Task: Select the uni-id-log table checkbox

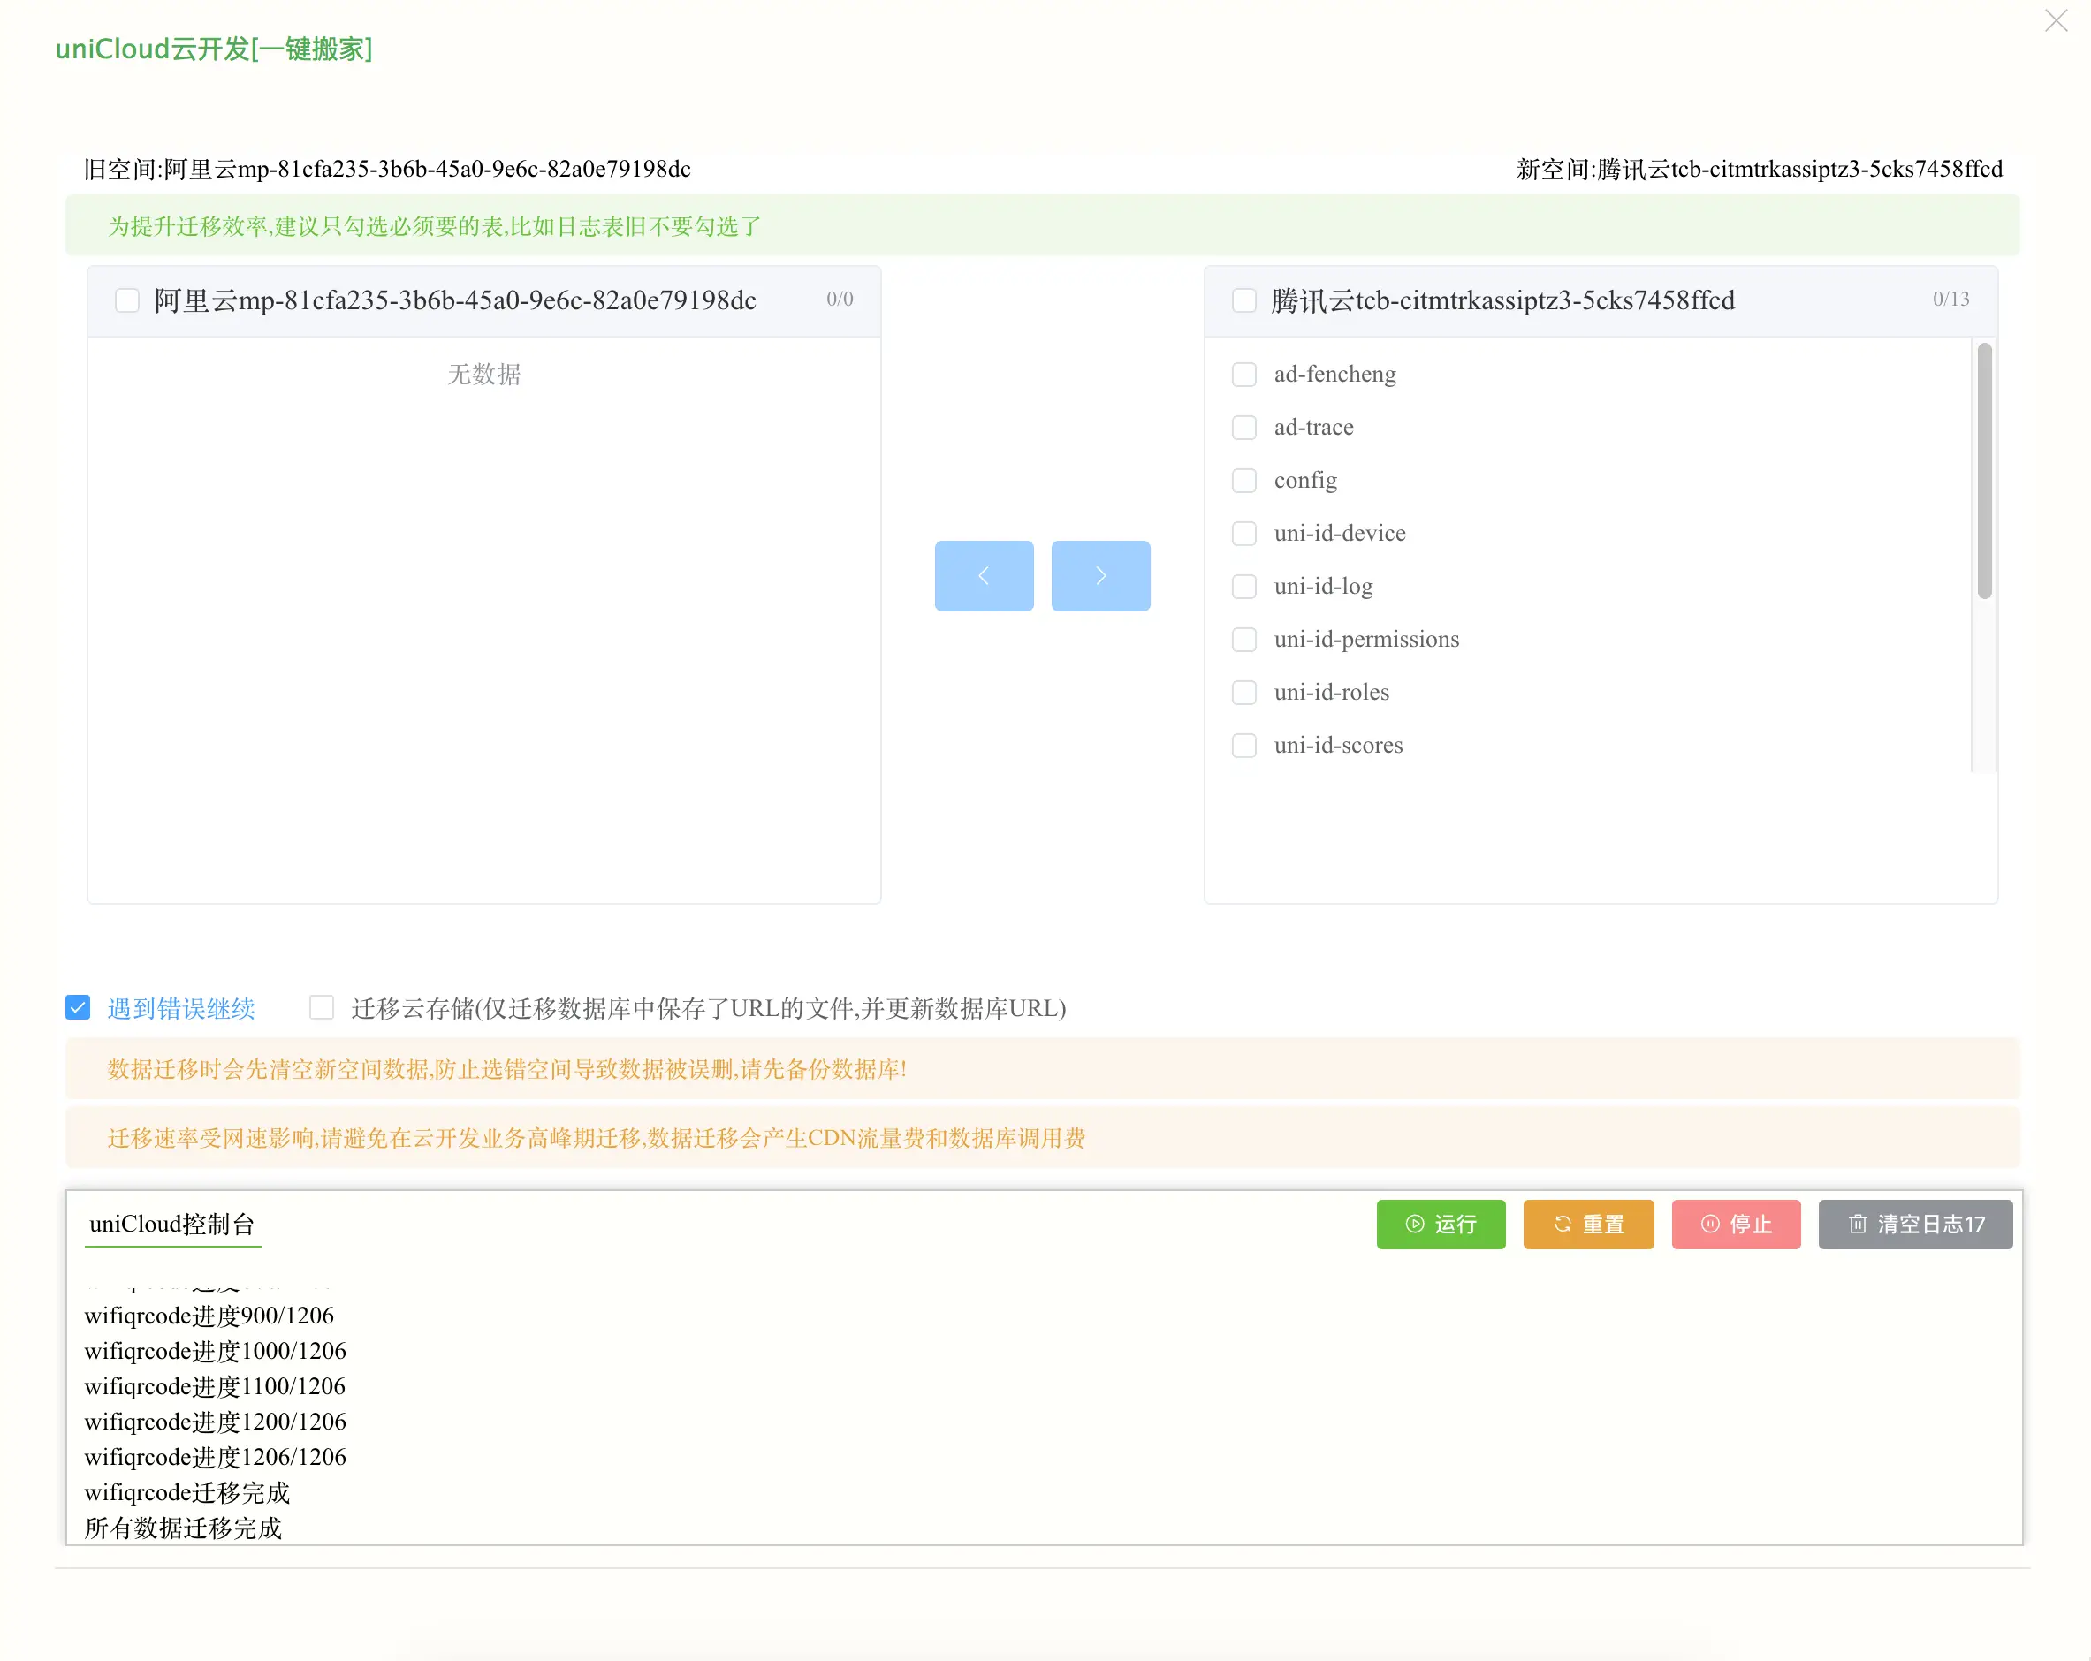Action: coord(1243,586)
